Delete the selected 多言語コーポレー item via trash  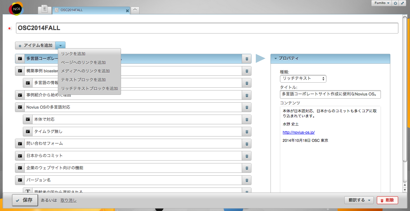tap(247, 59)
